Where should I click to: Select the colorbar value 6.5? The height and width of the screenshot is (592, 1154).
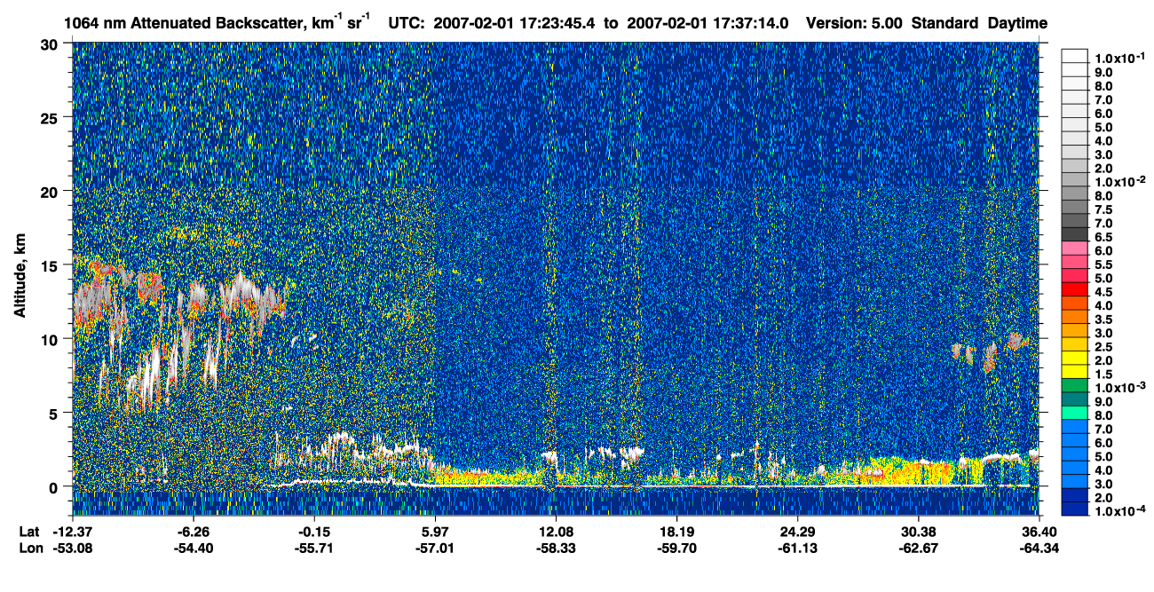click(x=1104, y=237)
